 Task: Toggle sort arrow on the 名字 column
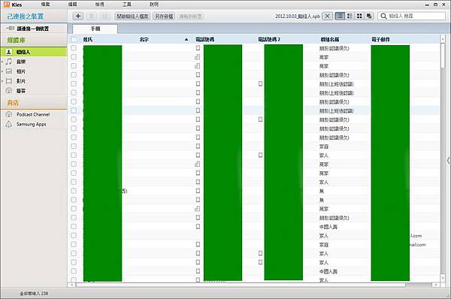coord(186,39)
